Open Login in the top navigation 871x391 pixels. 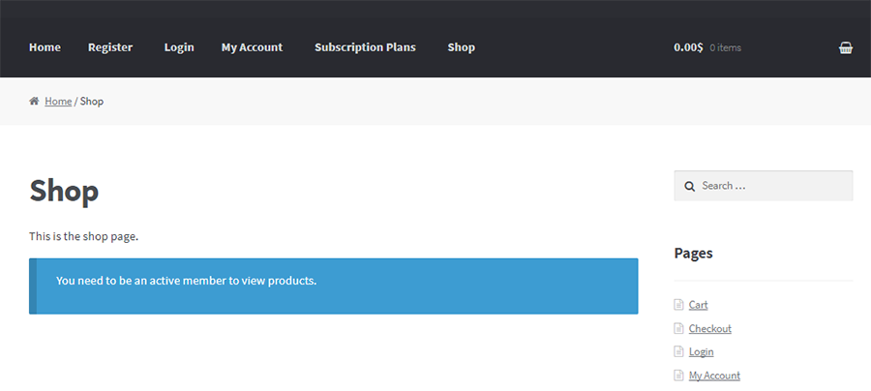coord(179,47)
